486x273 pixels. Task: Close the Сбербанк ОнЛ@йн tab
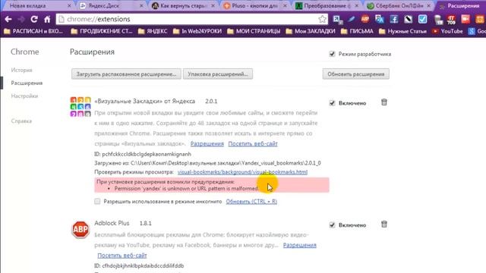point(428,6)
